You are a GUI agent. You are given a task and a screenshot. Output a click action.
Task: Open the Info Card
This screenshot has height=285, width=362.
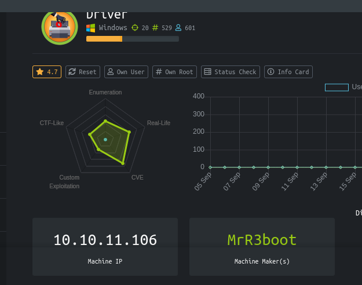pos(288,72)
